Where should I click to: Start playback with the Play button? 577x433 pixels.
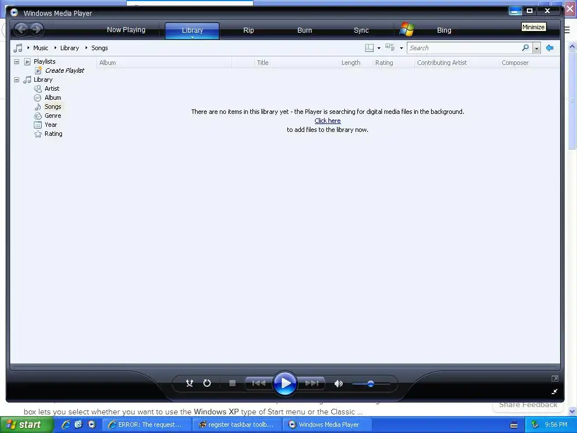coord(285,383)
